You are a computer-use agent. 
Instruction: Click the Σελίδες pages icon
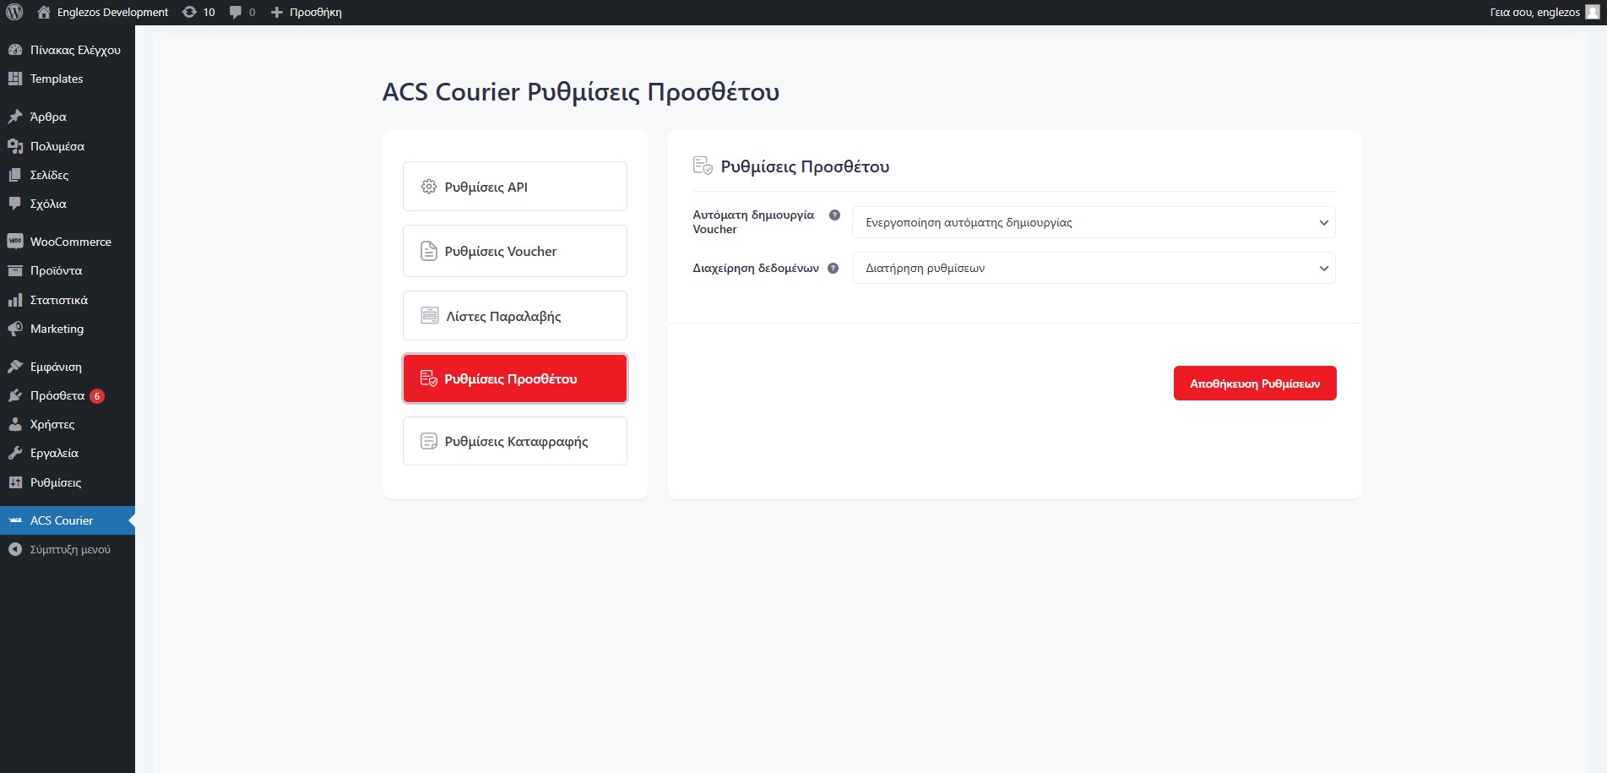[x=15, y=175]
